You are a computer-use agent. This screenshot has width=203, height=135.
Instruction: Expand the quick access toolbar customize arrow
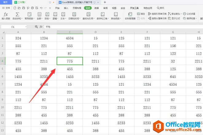pyautogui.click(x=50, y=8)
